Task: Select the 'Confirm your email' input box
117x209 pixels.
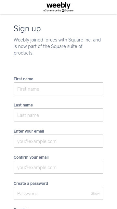Action: tap(58, 167)
